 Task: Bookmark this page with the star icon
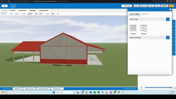(x=154, y=1)
